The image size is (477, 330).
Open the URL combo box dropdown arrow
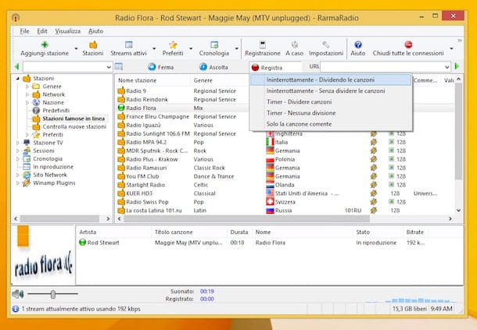click(447, 67)
